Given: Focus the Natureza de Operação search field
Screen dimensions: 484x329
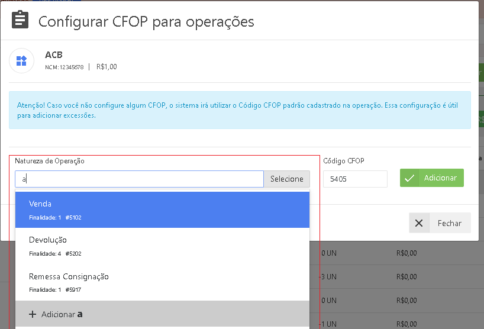Looking at the screenshot, I should [x=139, y=179].
